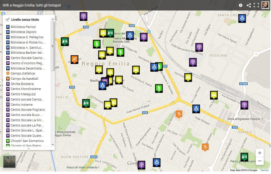The image size is (271, 174).
Task: Click the scroll-up arrow of the list
Action: click(x=53, y=20)
